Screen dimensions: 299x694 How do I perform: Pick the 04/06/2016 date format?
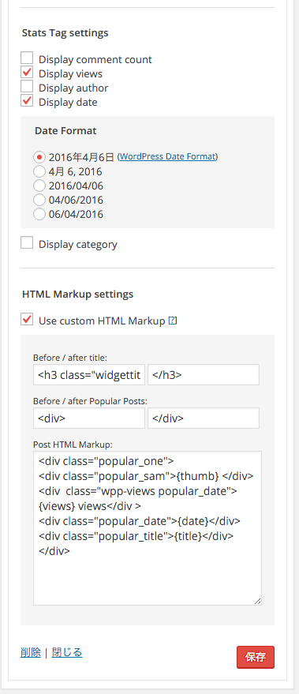point(39,200)
